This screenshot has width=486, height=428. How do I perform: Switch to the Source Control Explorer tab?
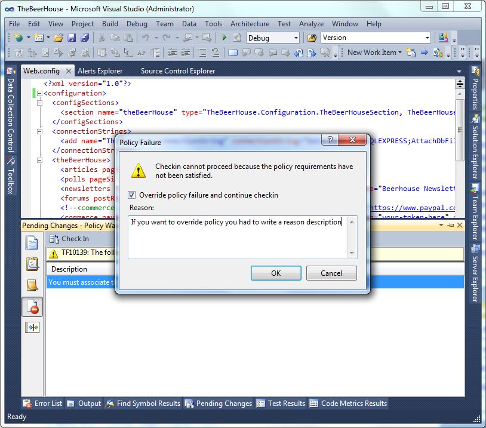coord(178,71)
